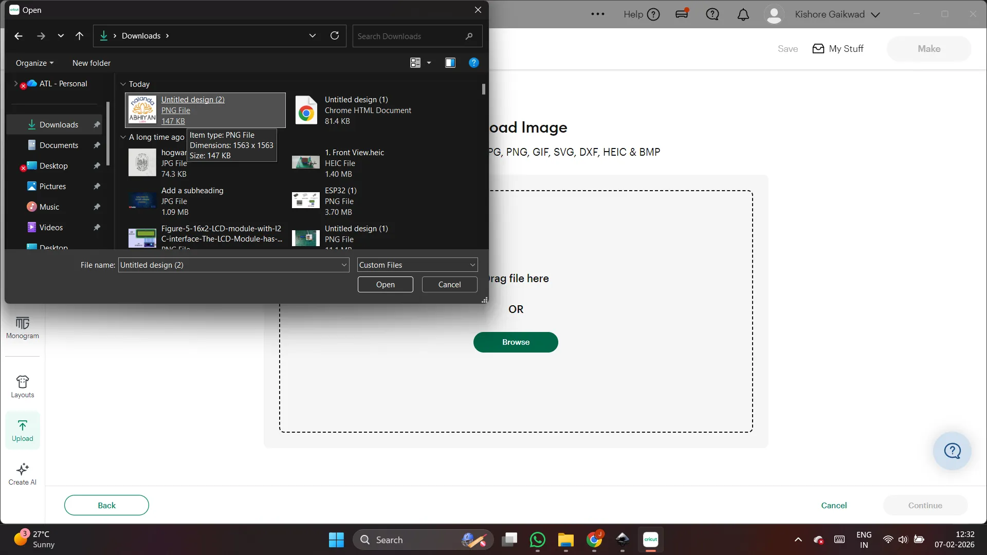Select the ESP32 (1) PNG thumbnail

(305, 200)
